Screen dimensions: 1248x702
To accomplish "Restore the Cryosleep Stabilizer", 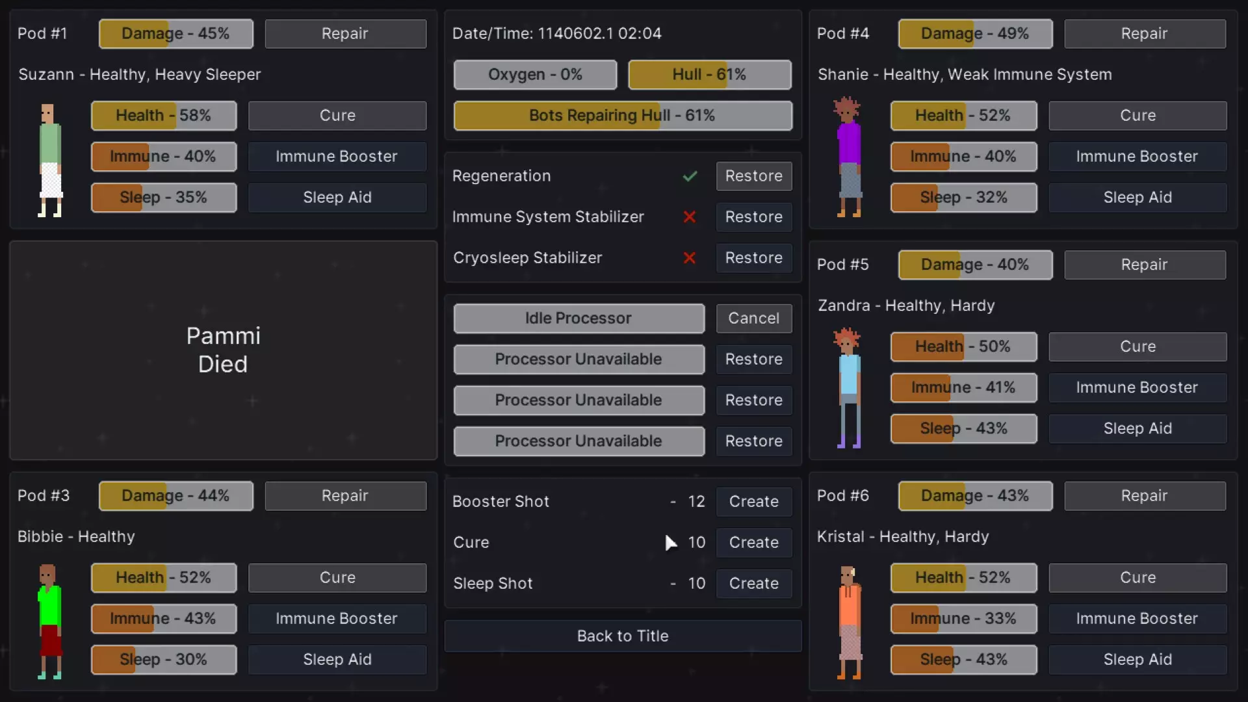I will click(753, 258).
